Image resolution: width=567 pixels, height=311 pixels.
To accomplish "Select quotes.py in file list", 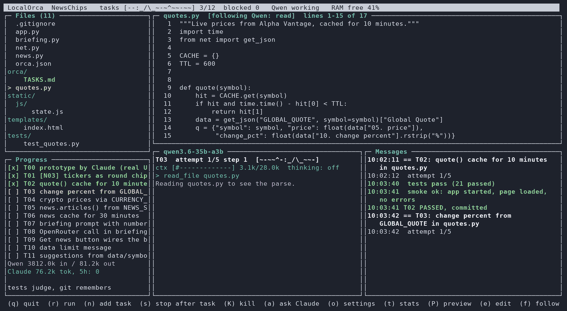I will (x=33, y=88).
